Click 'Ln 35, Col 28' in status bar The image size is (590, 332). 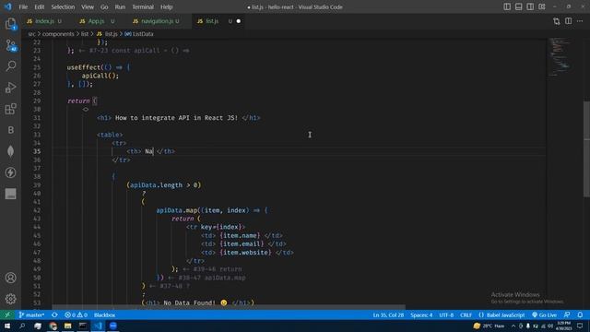click(388, 315)
